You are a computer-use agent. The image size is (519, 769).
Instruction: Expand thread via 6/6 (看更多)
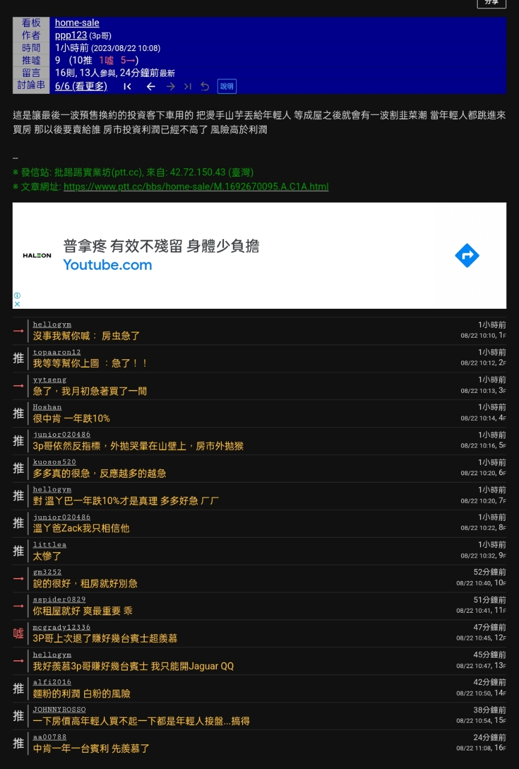[x=80, y=86]
